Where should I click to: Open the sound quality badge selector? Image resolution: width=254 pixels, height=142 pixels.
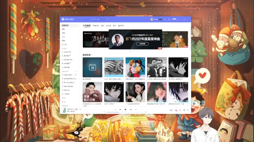click(x=171, y=110)
